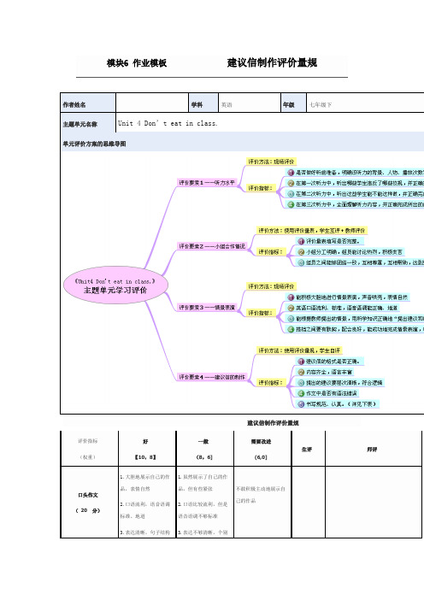Viewport: 424px width, 600px height.
Task: Click the '英语' subject value
Action: 227,105
